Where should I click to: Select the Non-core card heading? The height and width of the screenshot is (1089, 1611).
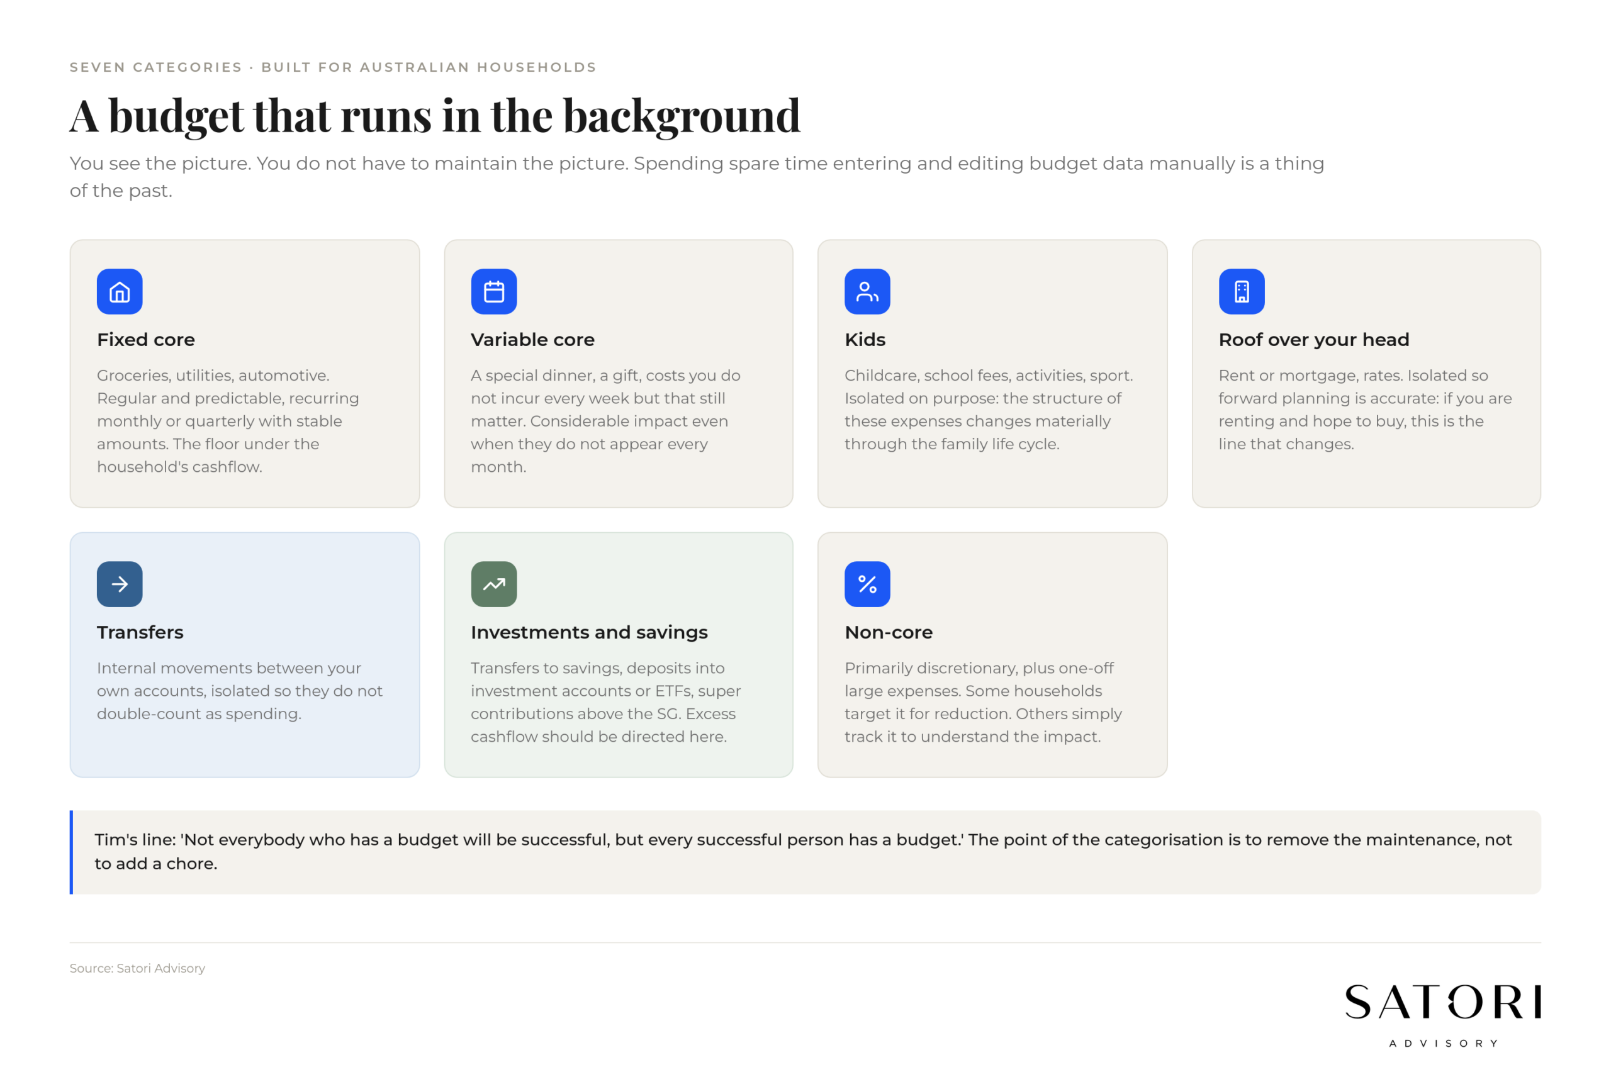pyautogui.click(x=889, y=632)
